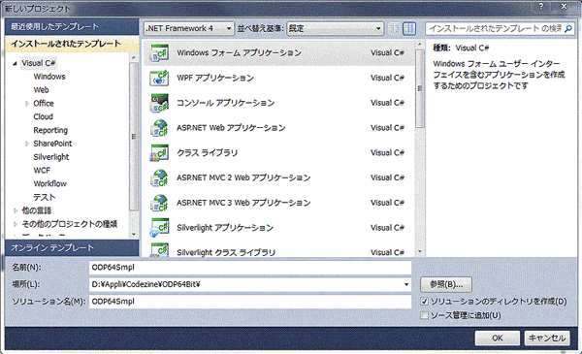The height and width of the screenshot is (354, 582).
Task: Select Windows category in tree
Action: pos(49,77)
